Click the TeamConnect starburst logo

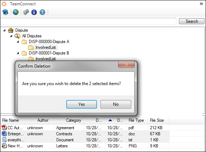coord(4,4)
